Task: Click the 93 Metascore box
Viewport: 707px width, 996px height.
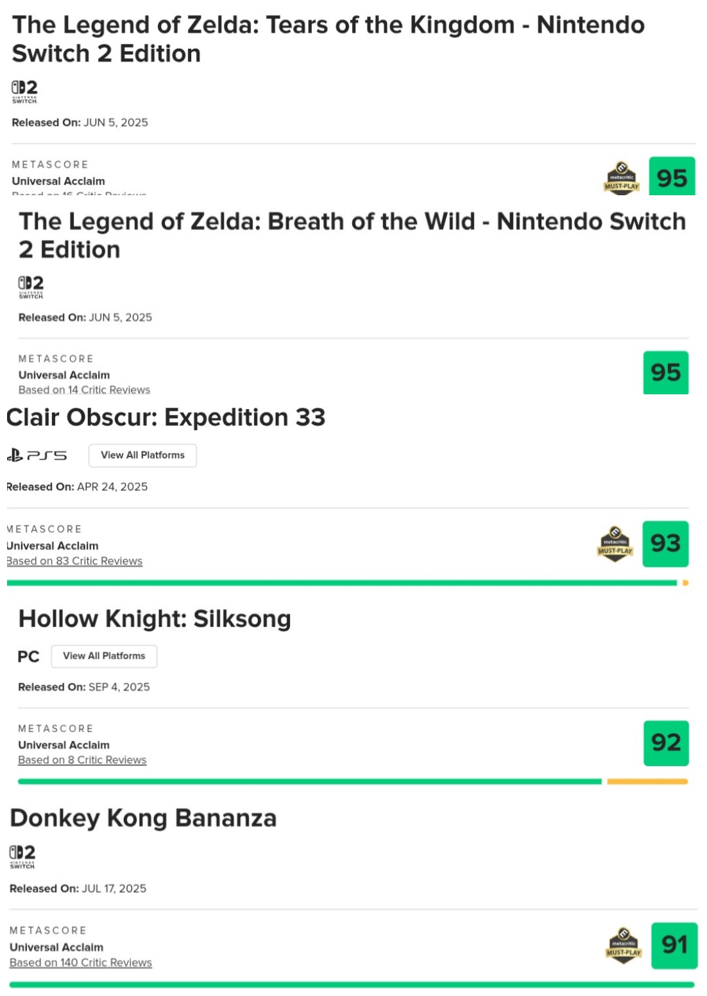Action: point(665,544)
